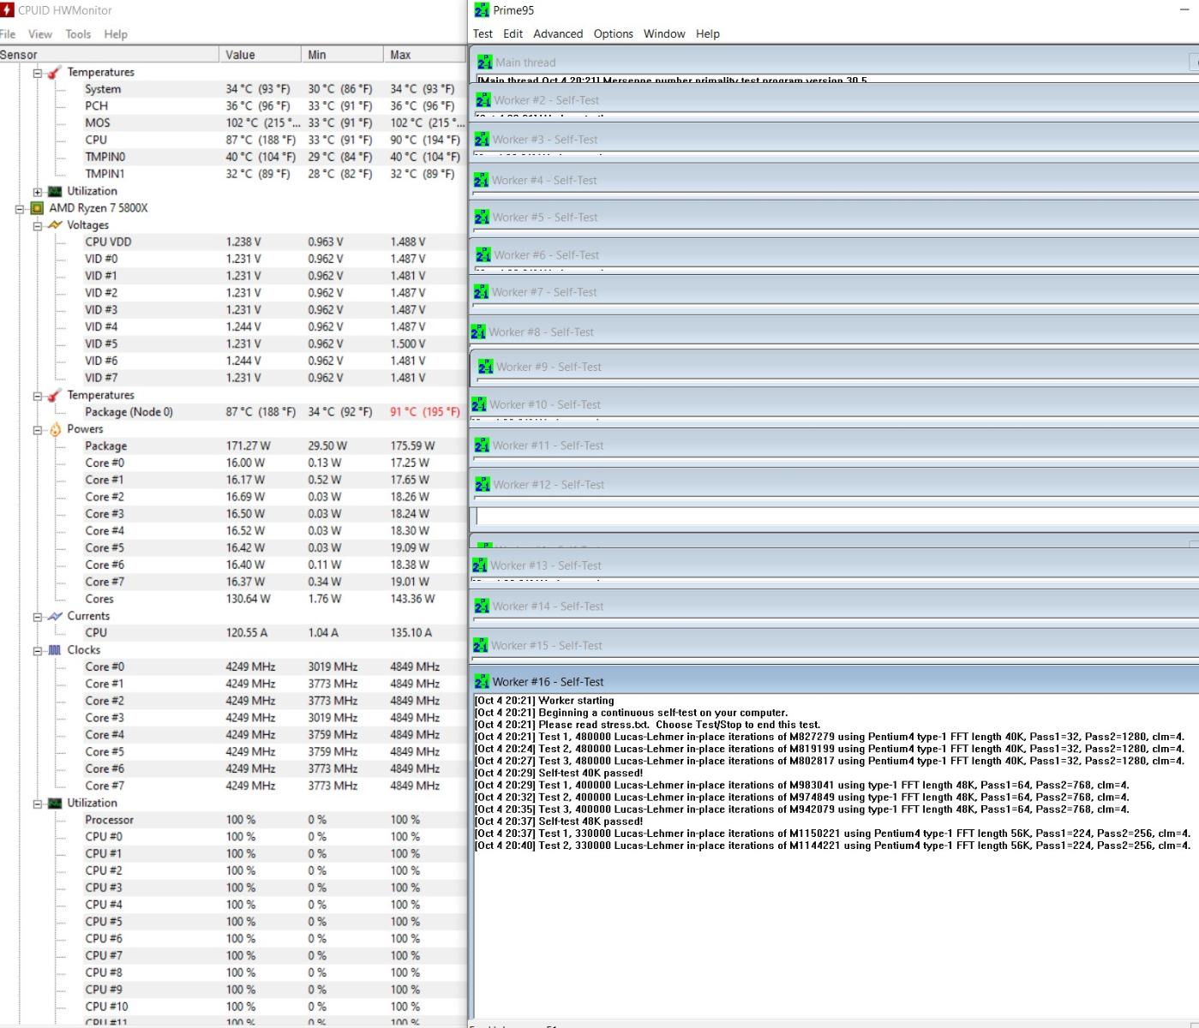Click the Worker #9 window icon
Image resolution: width=1199 pixels, height=1028 pixels.
point(486,367)
